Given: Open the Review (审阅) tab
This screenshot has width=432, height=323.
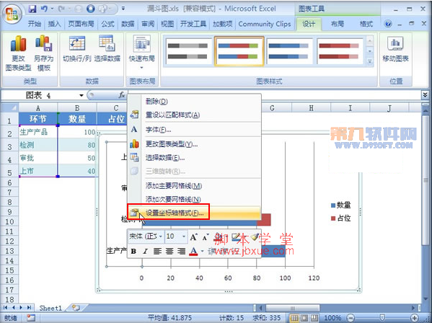Looking at the screenshot, I should [x=148, y=25].
